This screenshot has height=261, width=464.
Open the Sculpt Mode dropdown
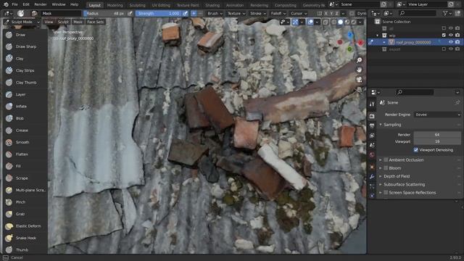coord(22,22)
